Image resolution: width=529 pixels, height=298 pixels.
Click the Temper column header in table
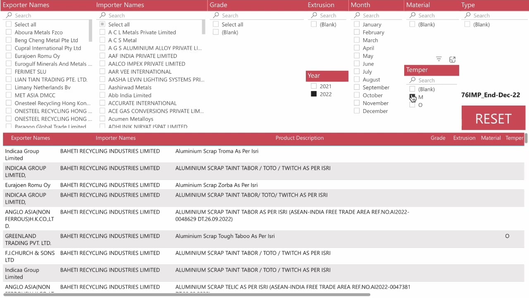pos(515,138)
